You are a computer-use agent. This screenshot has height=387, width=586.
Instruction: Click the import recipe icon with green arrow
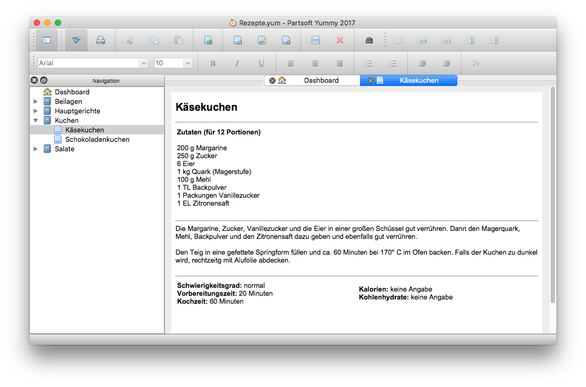pyautogui.click(x=208, y=40)
